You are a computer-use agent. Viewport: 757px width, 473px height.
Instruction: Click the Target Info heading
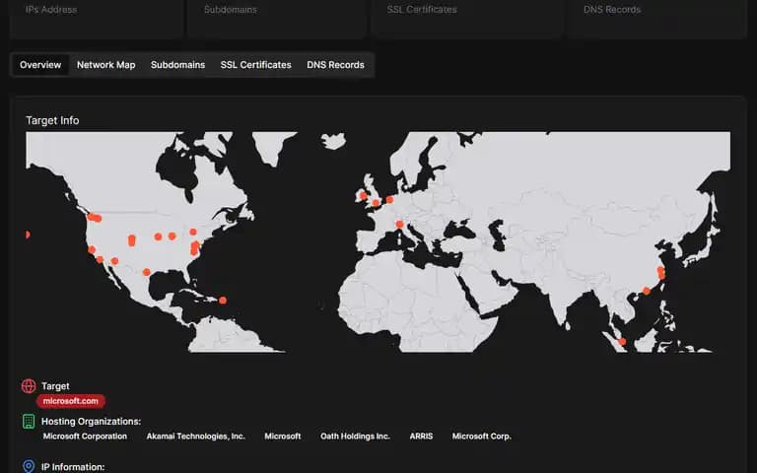(x=52, y=120)
